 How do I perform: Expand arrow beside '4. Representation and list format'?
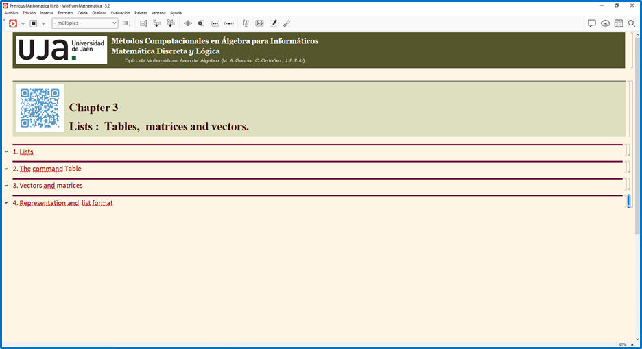(6, 203)
